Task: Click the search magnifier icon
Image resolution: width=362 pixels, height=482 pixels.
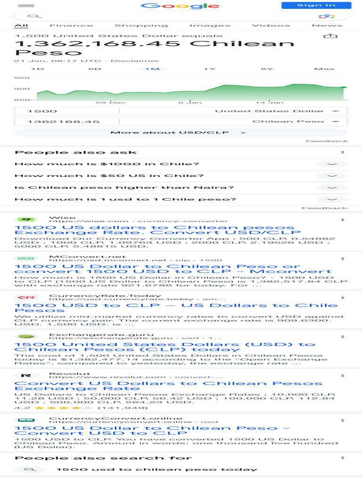Action: [x=34, y=16]
